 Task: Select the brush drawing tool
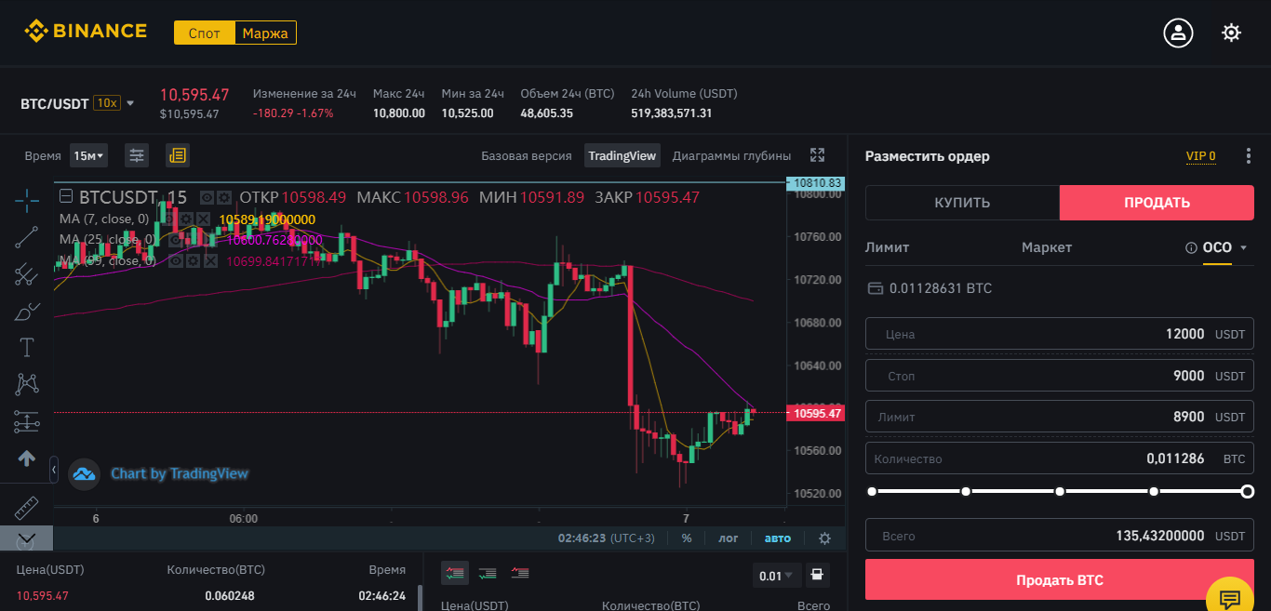pos(27,311)
